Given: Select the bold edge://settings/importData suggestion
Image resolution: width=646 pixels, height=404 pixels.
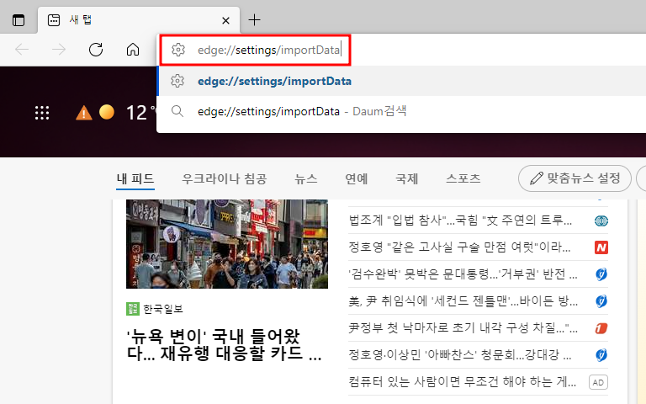Looking at the screenshot, I should click(401, 81).
